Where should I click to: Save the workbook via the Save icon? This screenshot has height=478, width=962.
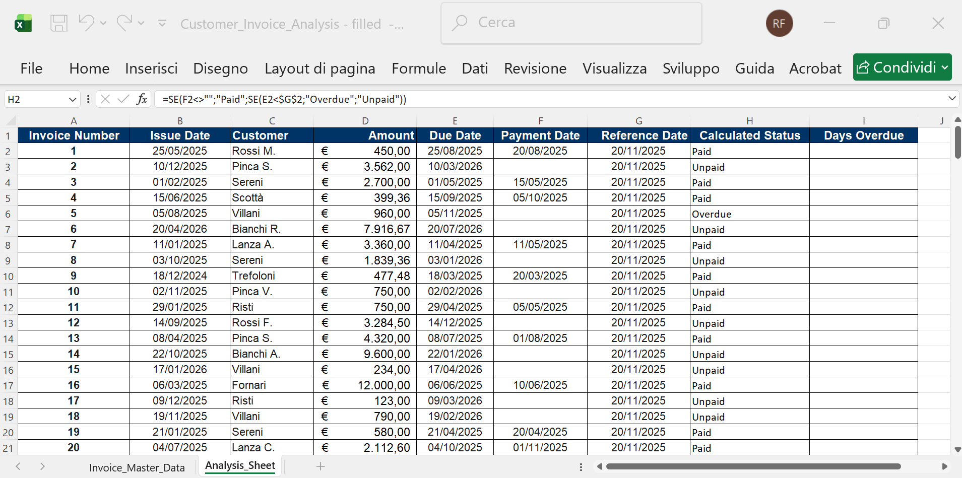coord(59,23)
